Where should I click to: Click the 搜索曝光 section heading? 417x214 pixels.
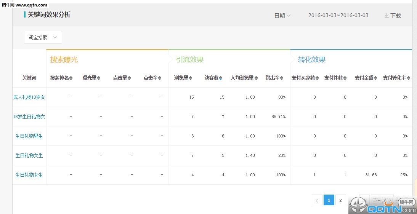[64, 59]
